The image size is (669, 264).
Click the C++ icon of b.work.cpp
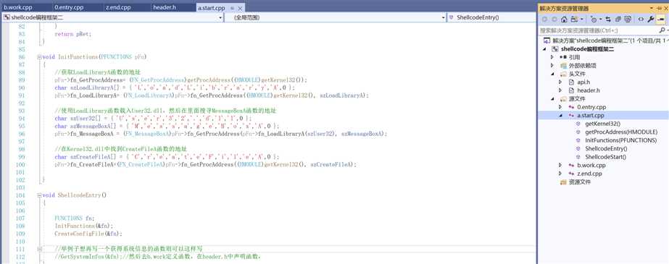[x=571, y=165]
